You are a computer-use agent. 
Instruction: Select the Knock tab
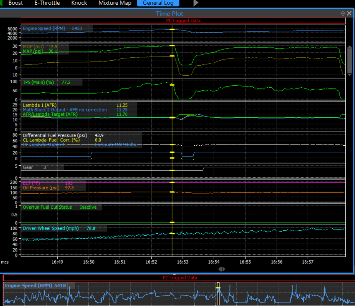[79, 3]
